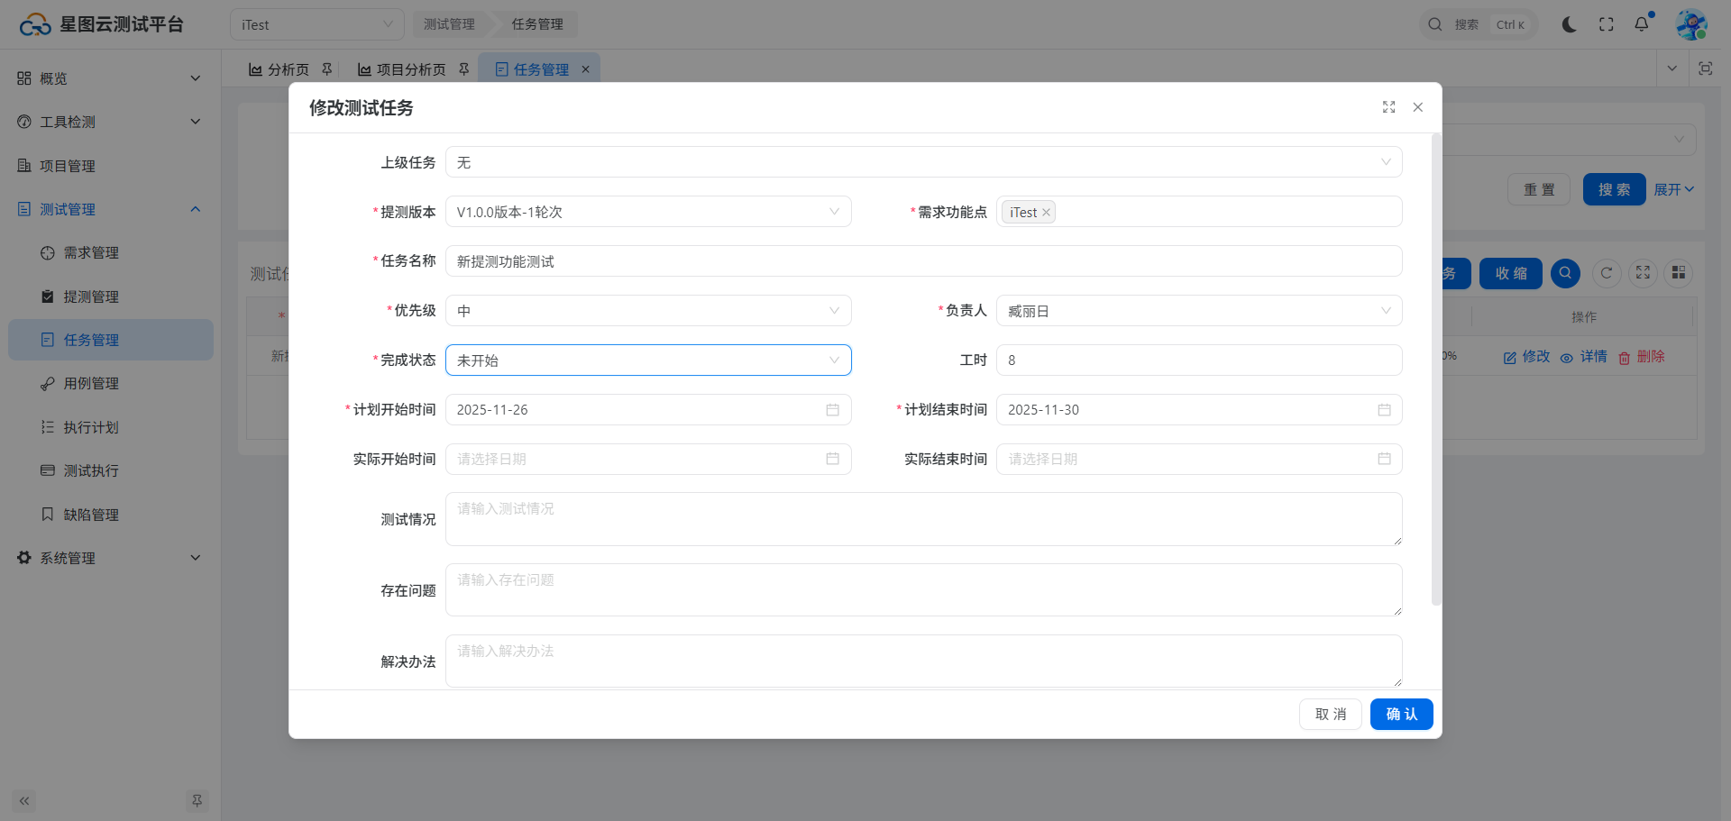Remove the iTest tag from 需求功能点
This screenshot has height=821, width=1731.
click(x=1046, y=213)
